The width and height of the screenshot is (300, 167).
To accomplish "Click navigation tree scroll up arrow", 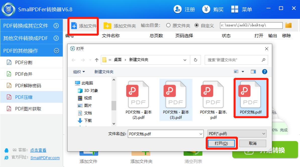I will [114, 80].
